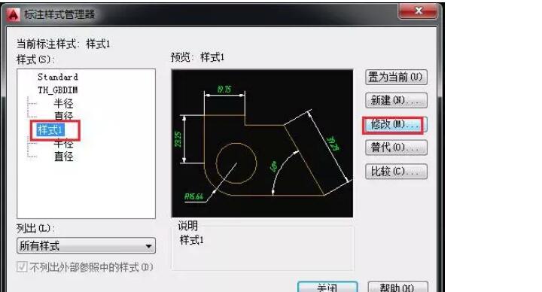Click the 预览: 样式1 label

[x=198, y=57]
